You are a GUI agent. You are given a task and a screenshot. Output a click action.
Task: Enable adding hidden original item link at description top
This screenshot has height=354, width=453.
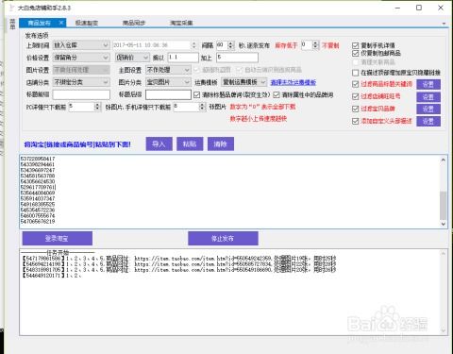(x=356, y=73)
